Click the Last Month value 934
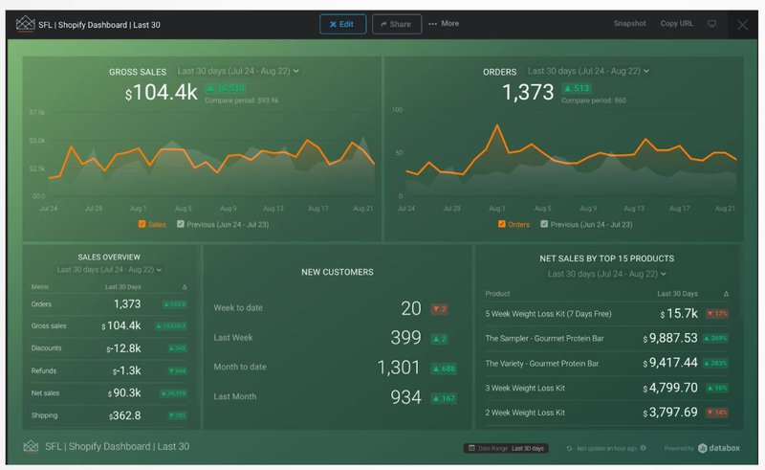This screenshot has height=470, width=765. pos(405,397)
